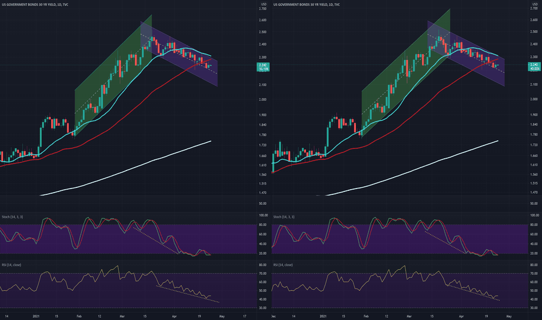Click the 100.00 level on left Stoch axis
Screen dimensions: 542x320
pyautogui.click(x=263, y=215)
